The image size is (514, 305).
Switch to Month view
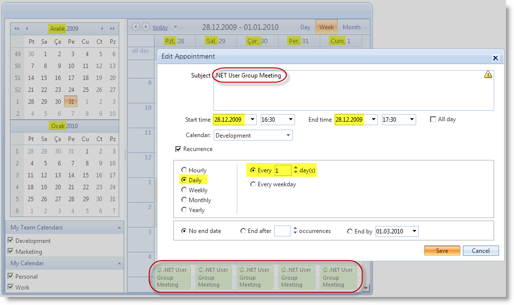click(x=352, y=27)
